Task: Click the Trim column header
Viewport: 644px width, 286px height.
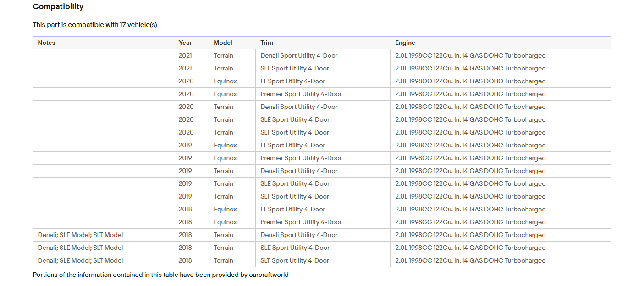Action: pyautogui.click(x=267, y=43)
